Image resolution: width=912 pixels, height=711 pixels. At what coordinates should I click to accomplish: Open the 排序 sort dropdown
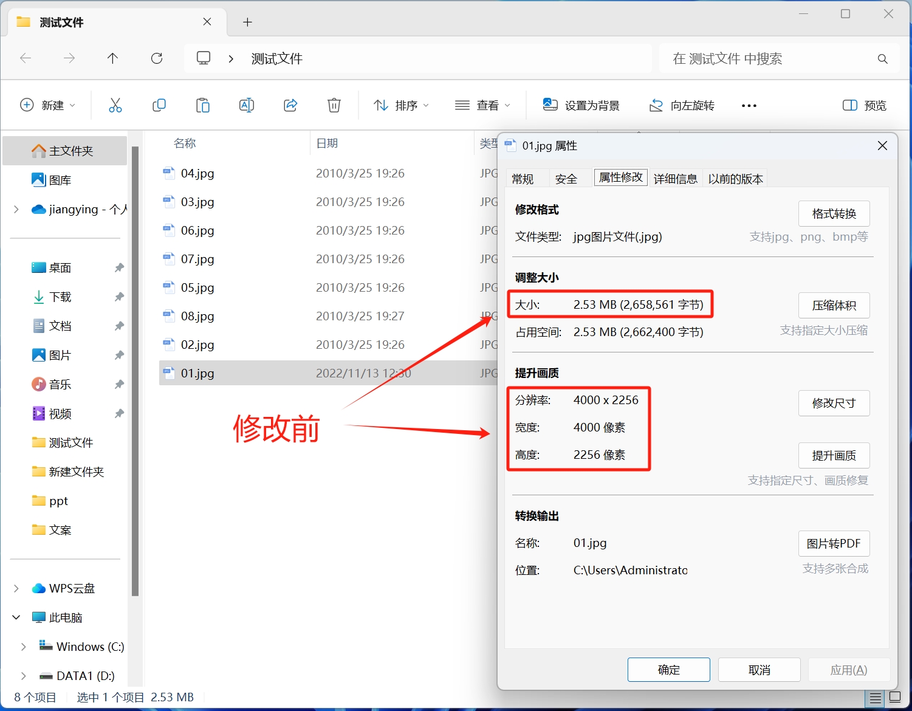click(401, 105)
